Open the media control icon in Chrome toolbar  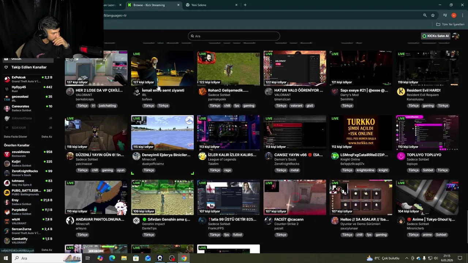445,15
